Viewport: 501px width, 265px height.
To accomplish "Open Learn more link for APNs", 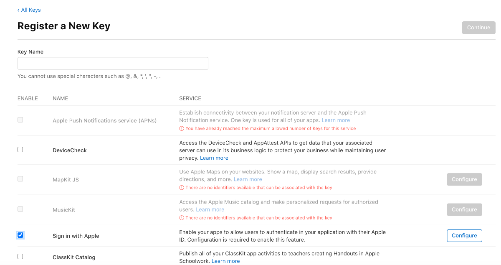I will tap(336, 120).
